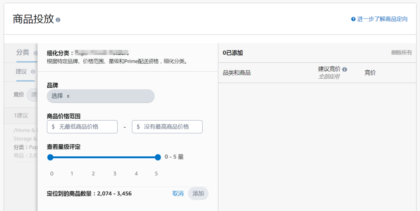Switch to the 分类 tab
This screenshot has width=420, height=211.
coord(23,53)
